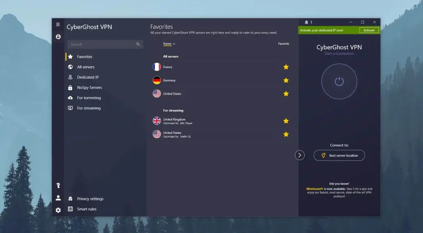The width and height of the screenshot is (423, 233).
Task: Open For torrenting in the sidebar
Action: [x=89, y=97]
